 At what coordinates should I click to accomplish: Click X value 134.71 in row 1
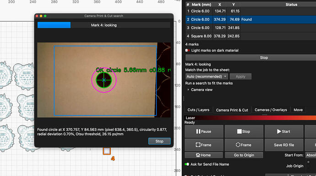tap(220, 11)
